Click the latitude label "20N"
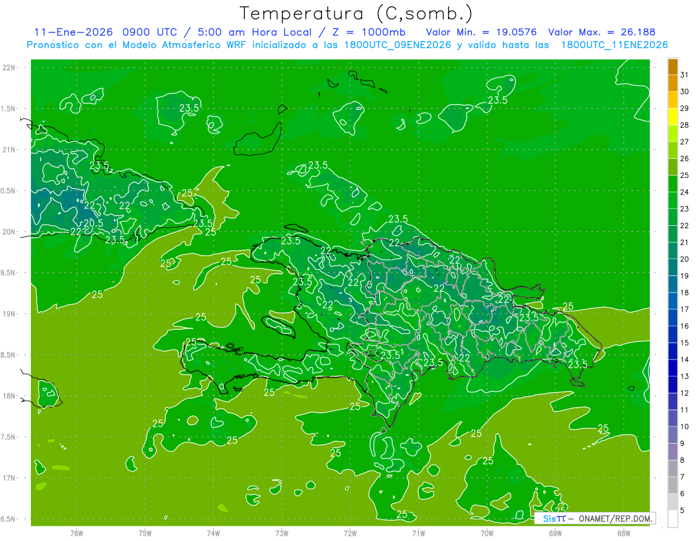Screen dimensions: 700x541 [10, 232]
